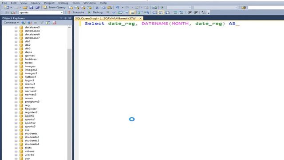Expand the students database node
The image size is (284, 160).
pyautogui.click(x=16, y=134)
